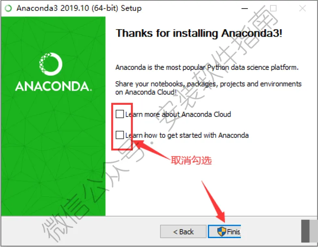Click the 'Share your notebooks, packages' paragraph

(x=208, y=88)
